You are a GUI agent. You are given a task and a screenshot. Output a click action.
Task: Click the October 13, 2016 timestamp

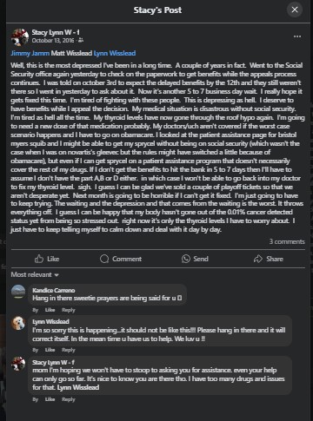(x=53, y=40)
